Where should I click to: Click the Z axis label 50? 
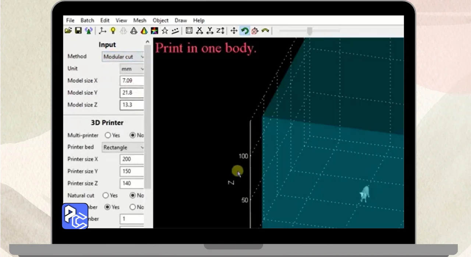pos(245,200)
